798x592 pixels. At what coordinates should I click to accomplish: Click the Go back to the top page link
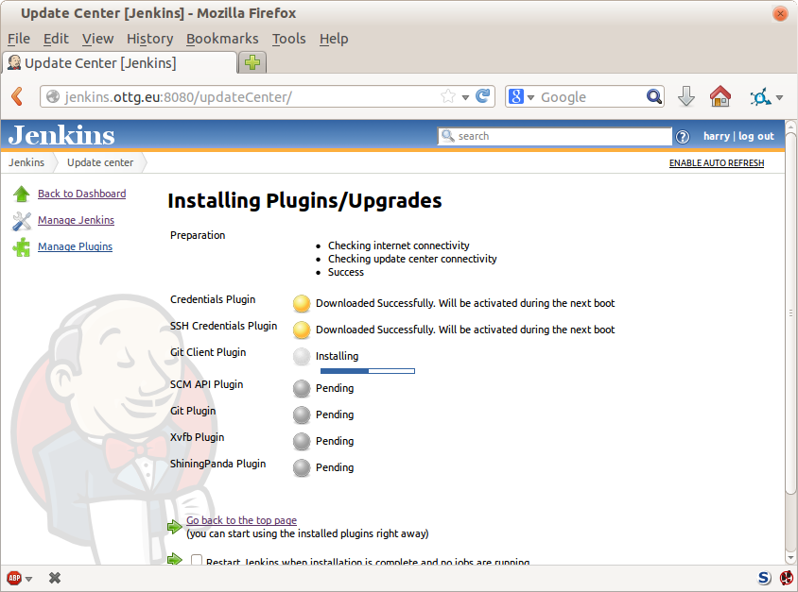click(240, 520)
